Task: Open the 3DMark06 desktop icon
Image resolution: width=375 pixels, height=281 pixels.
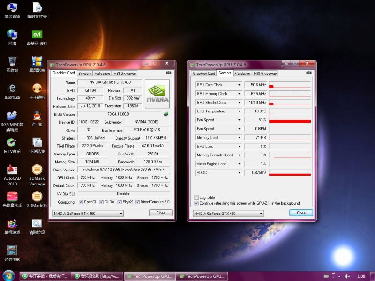Action: 37,200
